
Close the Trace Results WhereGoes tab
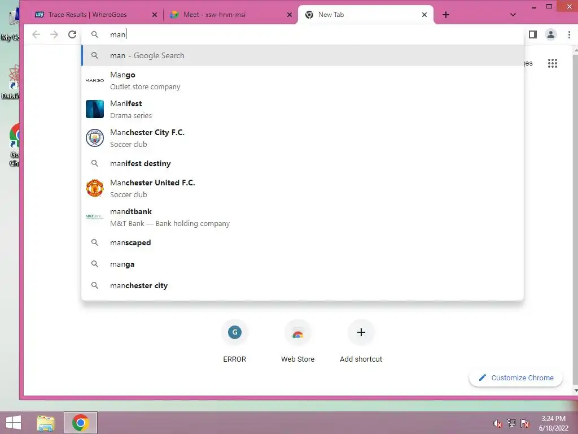click(155, 15)
